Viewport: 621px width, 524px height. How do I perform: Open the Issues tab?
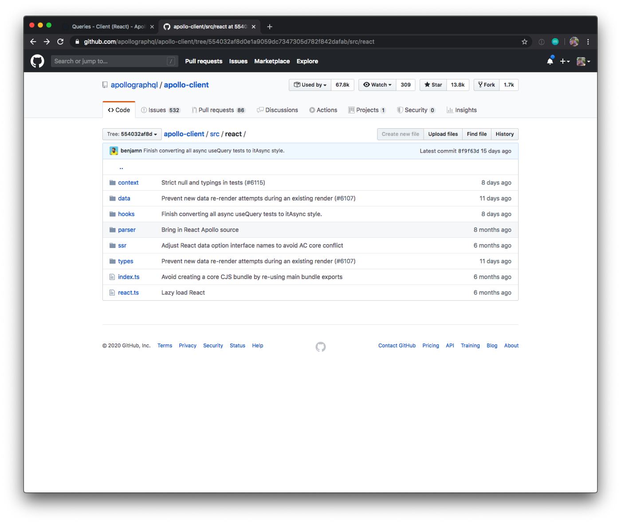pos(160,110)
